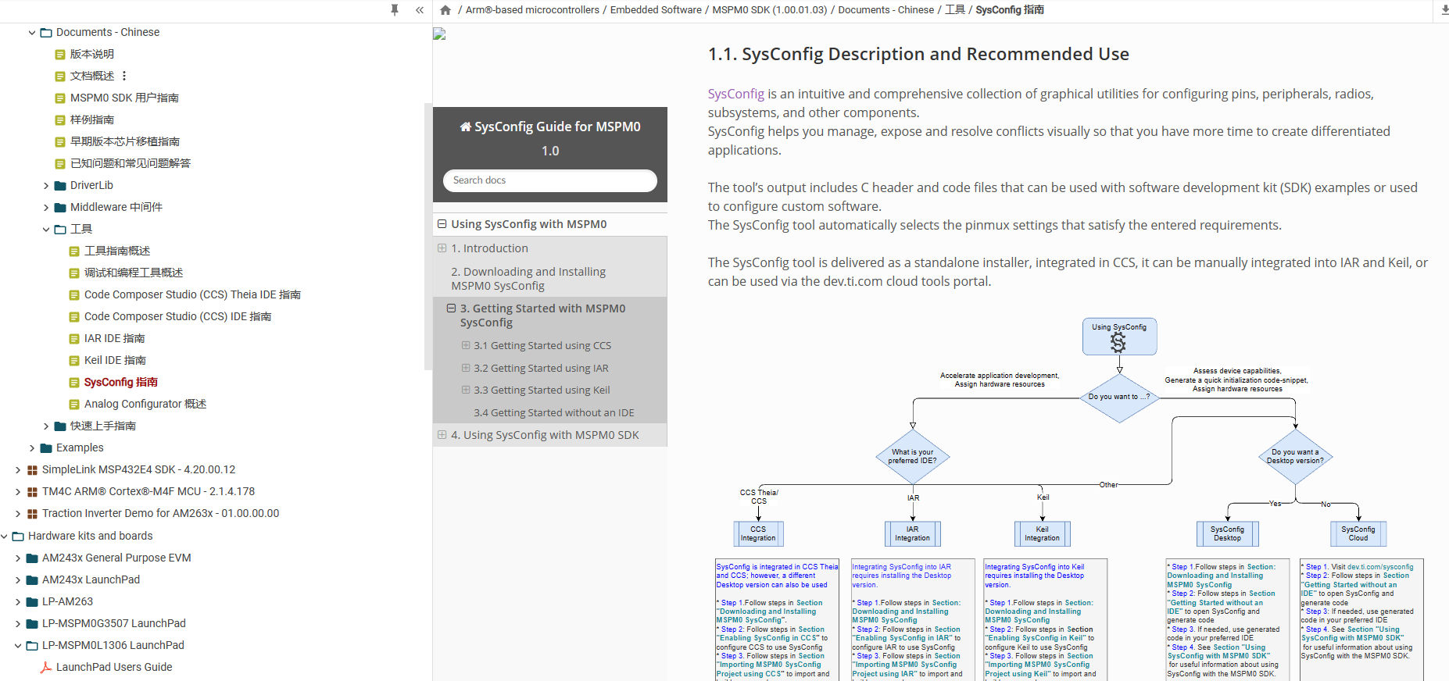Click the SysConfig gear icon in flowchart
This screenshot has width=1449, height=681.
click(x=1118, y=342)
